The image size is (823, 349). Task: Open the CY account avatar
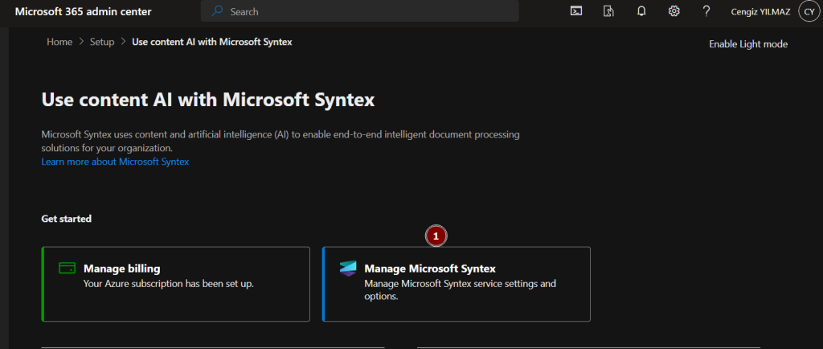(x=809, y=11)
